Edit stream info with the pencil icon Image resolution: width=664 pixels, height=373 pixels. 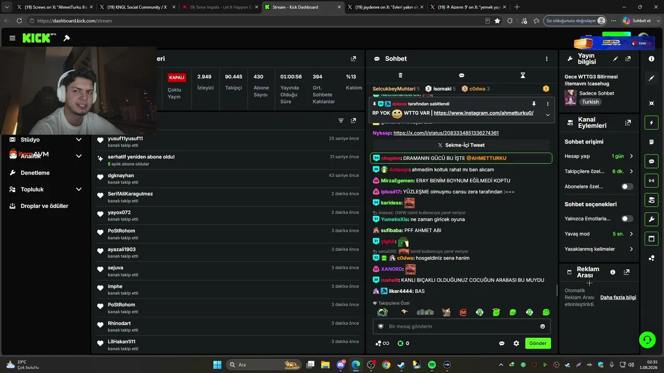point(615,59)
